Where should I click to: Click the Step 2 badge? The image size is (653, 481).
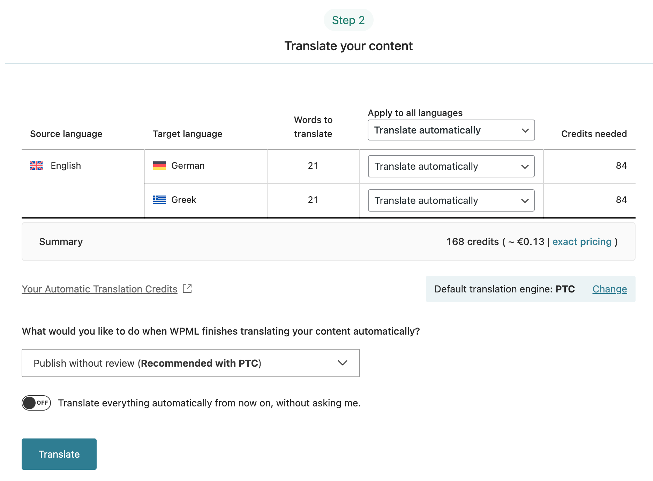click(348, 20)
